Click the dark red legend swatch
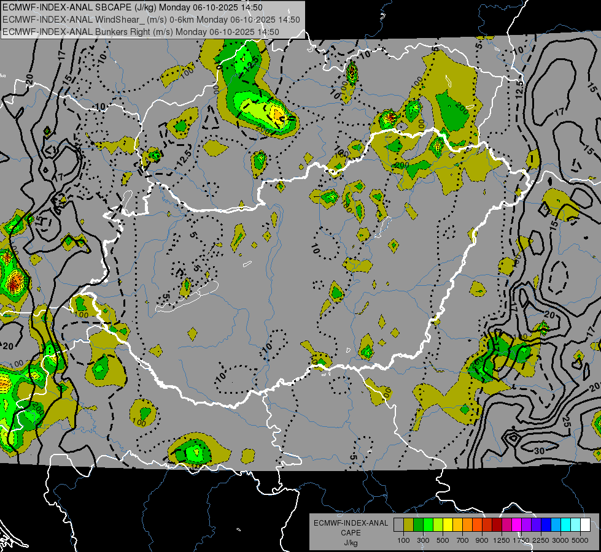 [x=497, y=525]
